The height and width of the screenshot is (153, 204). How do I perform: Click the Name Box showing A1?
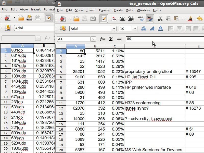click(74, 39)
